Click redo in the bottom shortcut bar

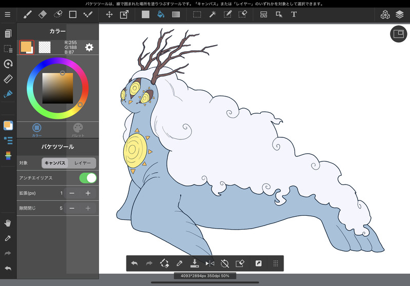click(x=149, y=263)
